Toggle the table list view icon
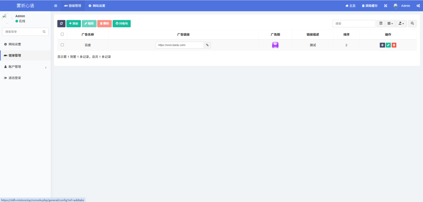This screenshot has height=202, width=423. click(x=381, y=24)
